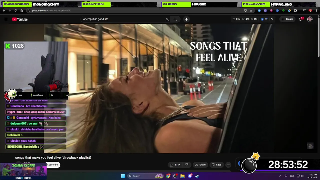Open OBS Studio from taskbar
This screenshot has height=180, width=320.
(x=175, y=176)
